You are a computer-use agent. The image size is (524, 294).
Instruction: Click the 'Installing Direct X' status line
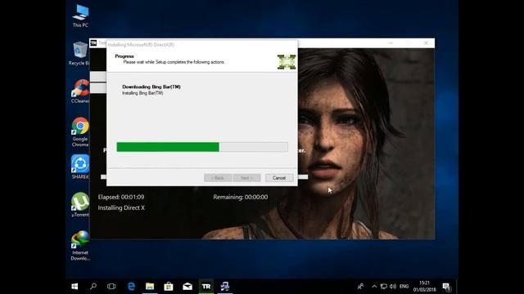(x=121, y=207)
